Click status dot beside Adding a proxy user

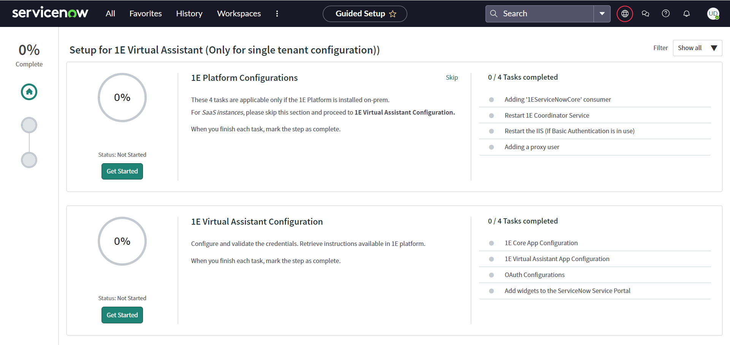[491, 147]
